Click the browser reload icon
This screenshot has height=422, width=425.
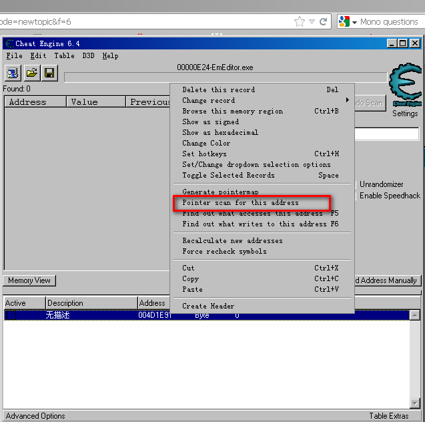[x=323, y=21]
